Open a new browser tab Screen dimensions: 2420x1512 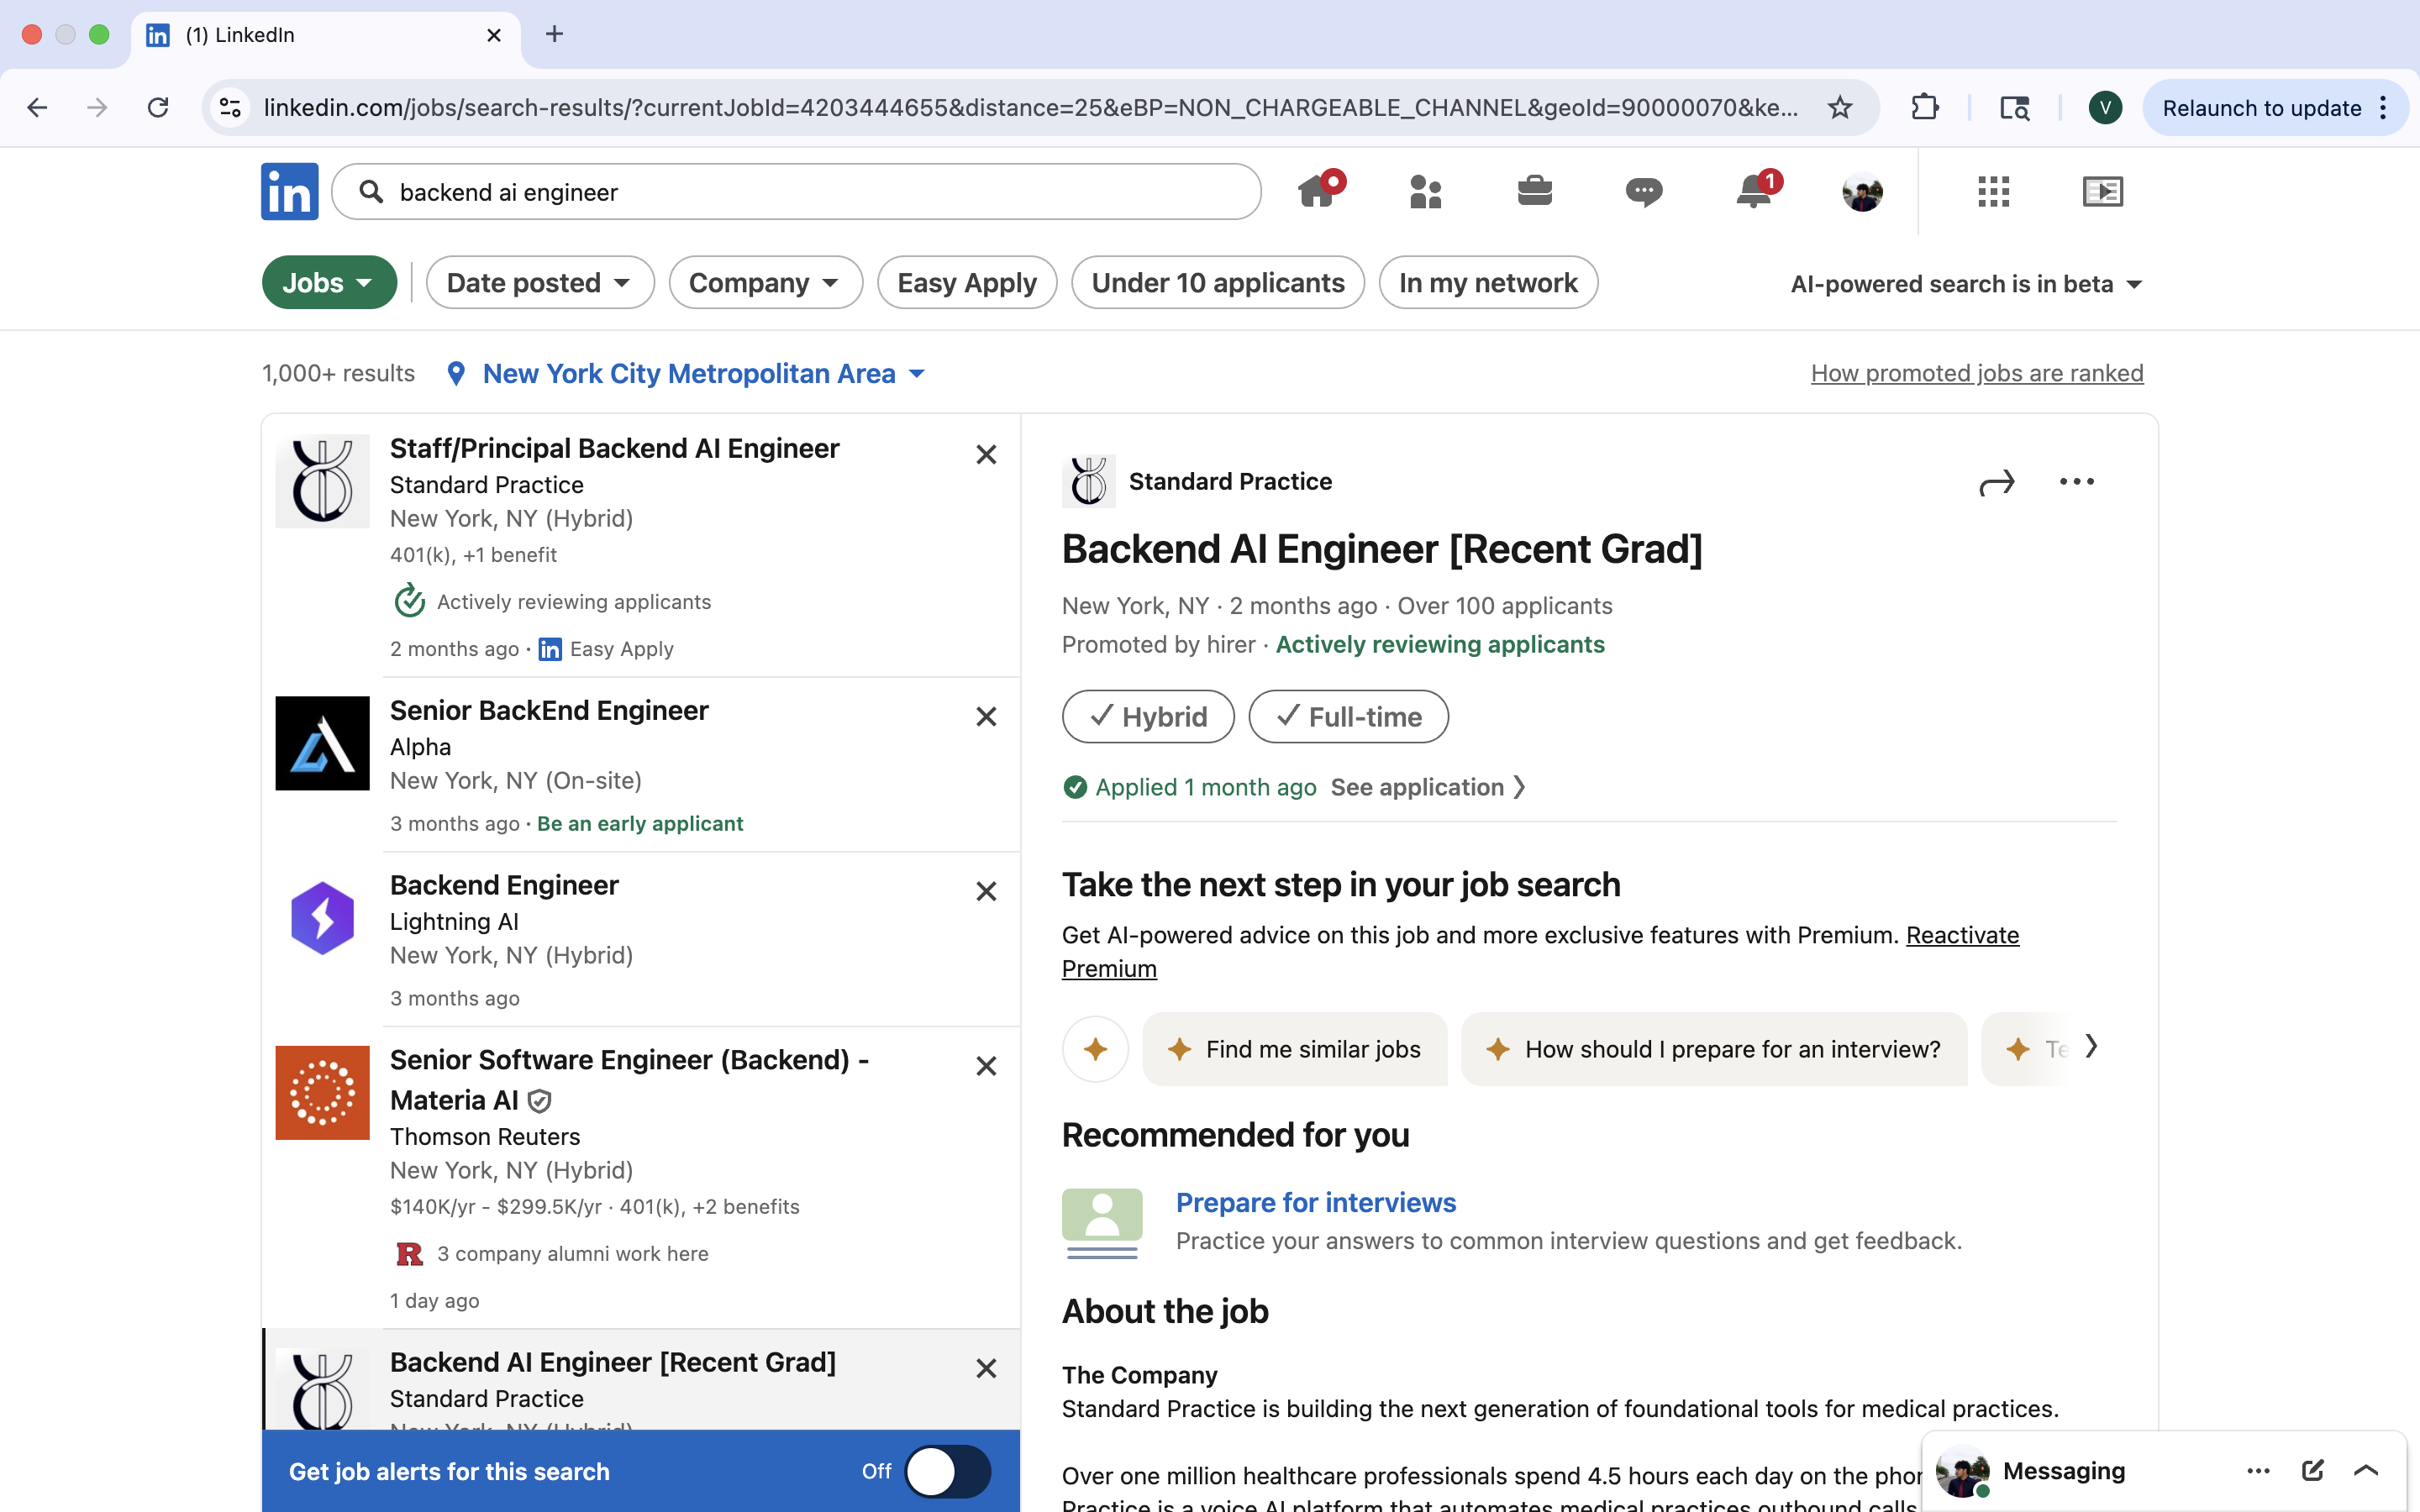tap(554, 35)
